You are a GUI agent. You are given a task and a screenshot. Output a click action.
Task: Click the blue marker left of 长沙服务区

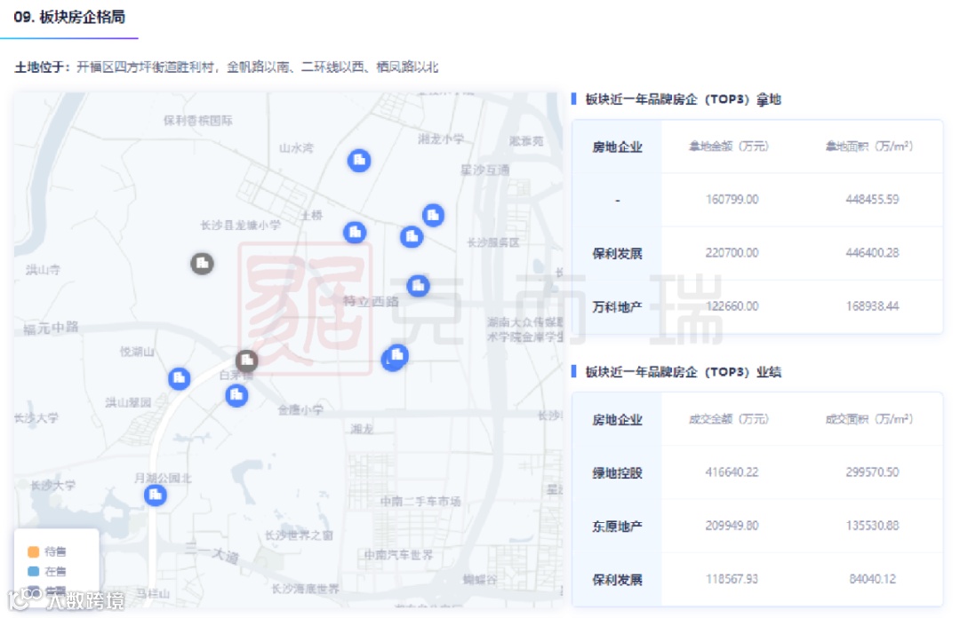412,236
